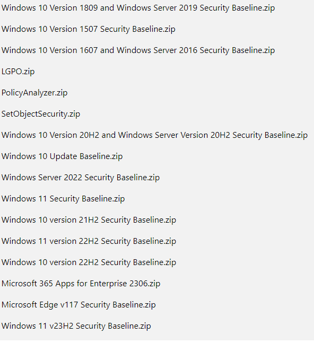Select Microsoft 365 Apps for Enterprise 2306.zip

(81, 284)
